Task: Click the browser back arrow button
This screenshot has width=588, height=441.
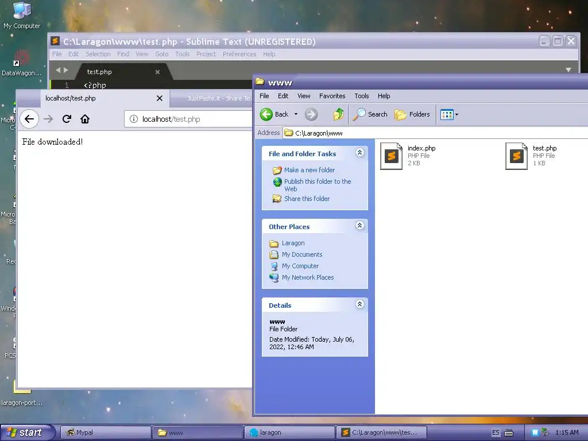Action: point(29,119)
